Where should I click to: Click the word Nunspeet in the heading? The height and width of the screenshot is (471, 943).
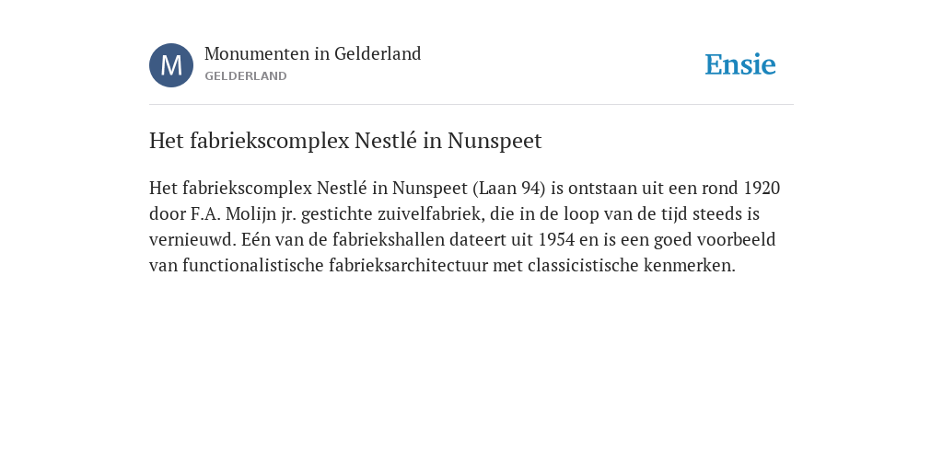coord(495,141)
